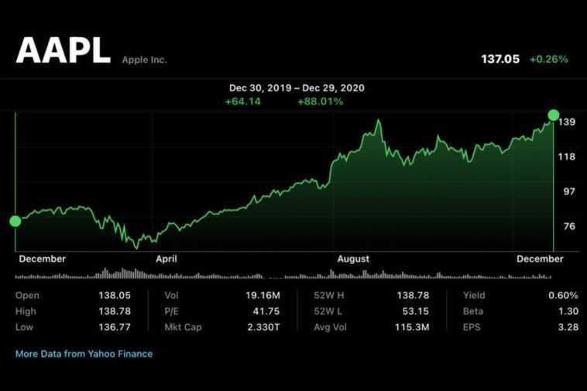Select the range start marker dot
The width and height of the screenshot is (587, 391).
[x=15, y=221]
